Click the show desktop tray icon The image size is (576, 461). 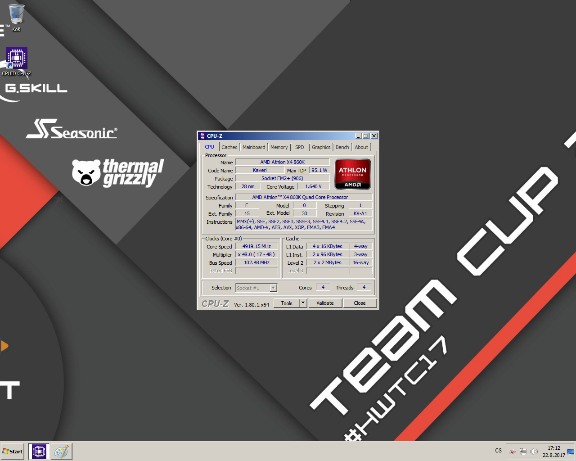[571, 452]
